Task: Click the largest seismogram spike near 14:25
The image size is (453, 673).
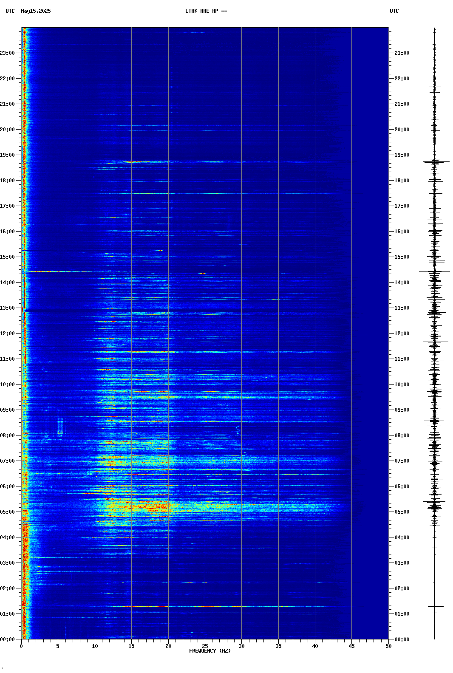Action: pyautogui.click(x=434, y=271)
